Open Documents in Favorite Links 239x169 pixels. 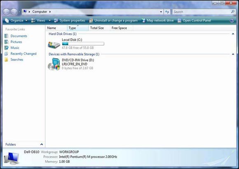(19, 36)
